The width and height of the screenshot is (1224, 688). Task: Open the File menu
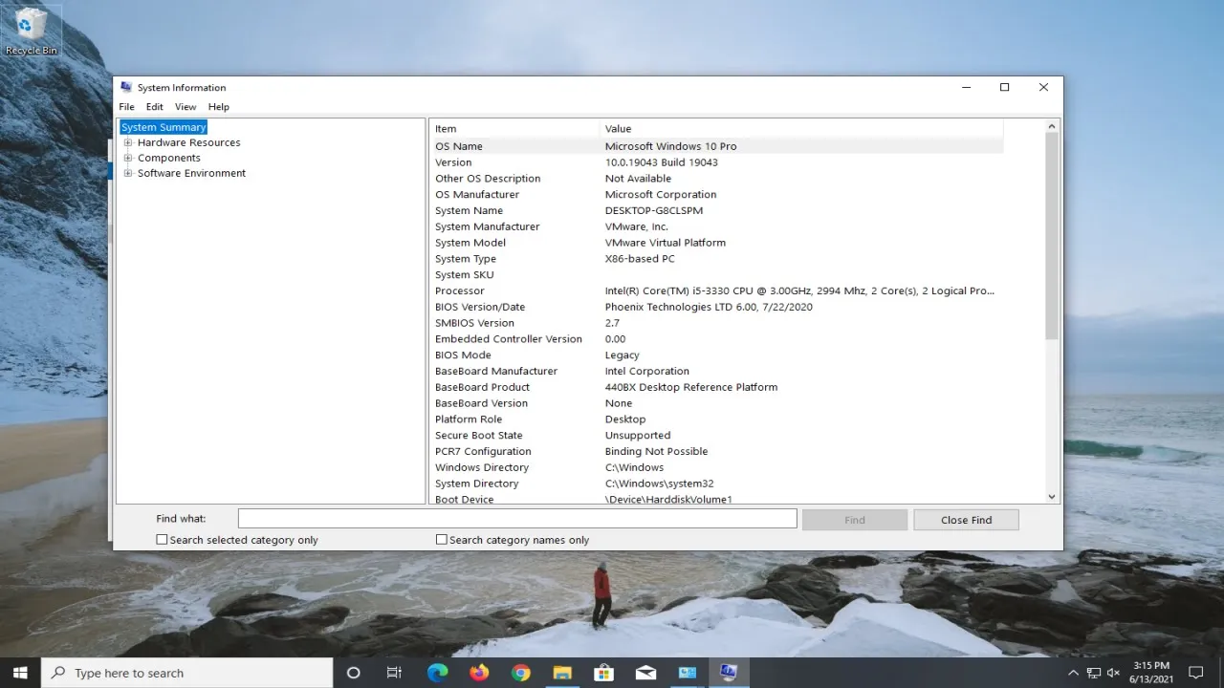click(x=126, y=107)
